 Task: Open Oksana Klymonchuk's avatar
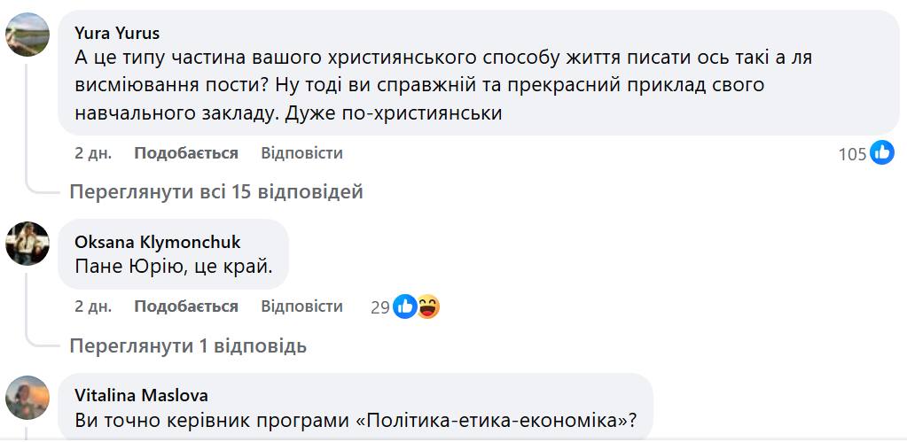(27, 243)
